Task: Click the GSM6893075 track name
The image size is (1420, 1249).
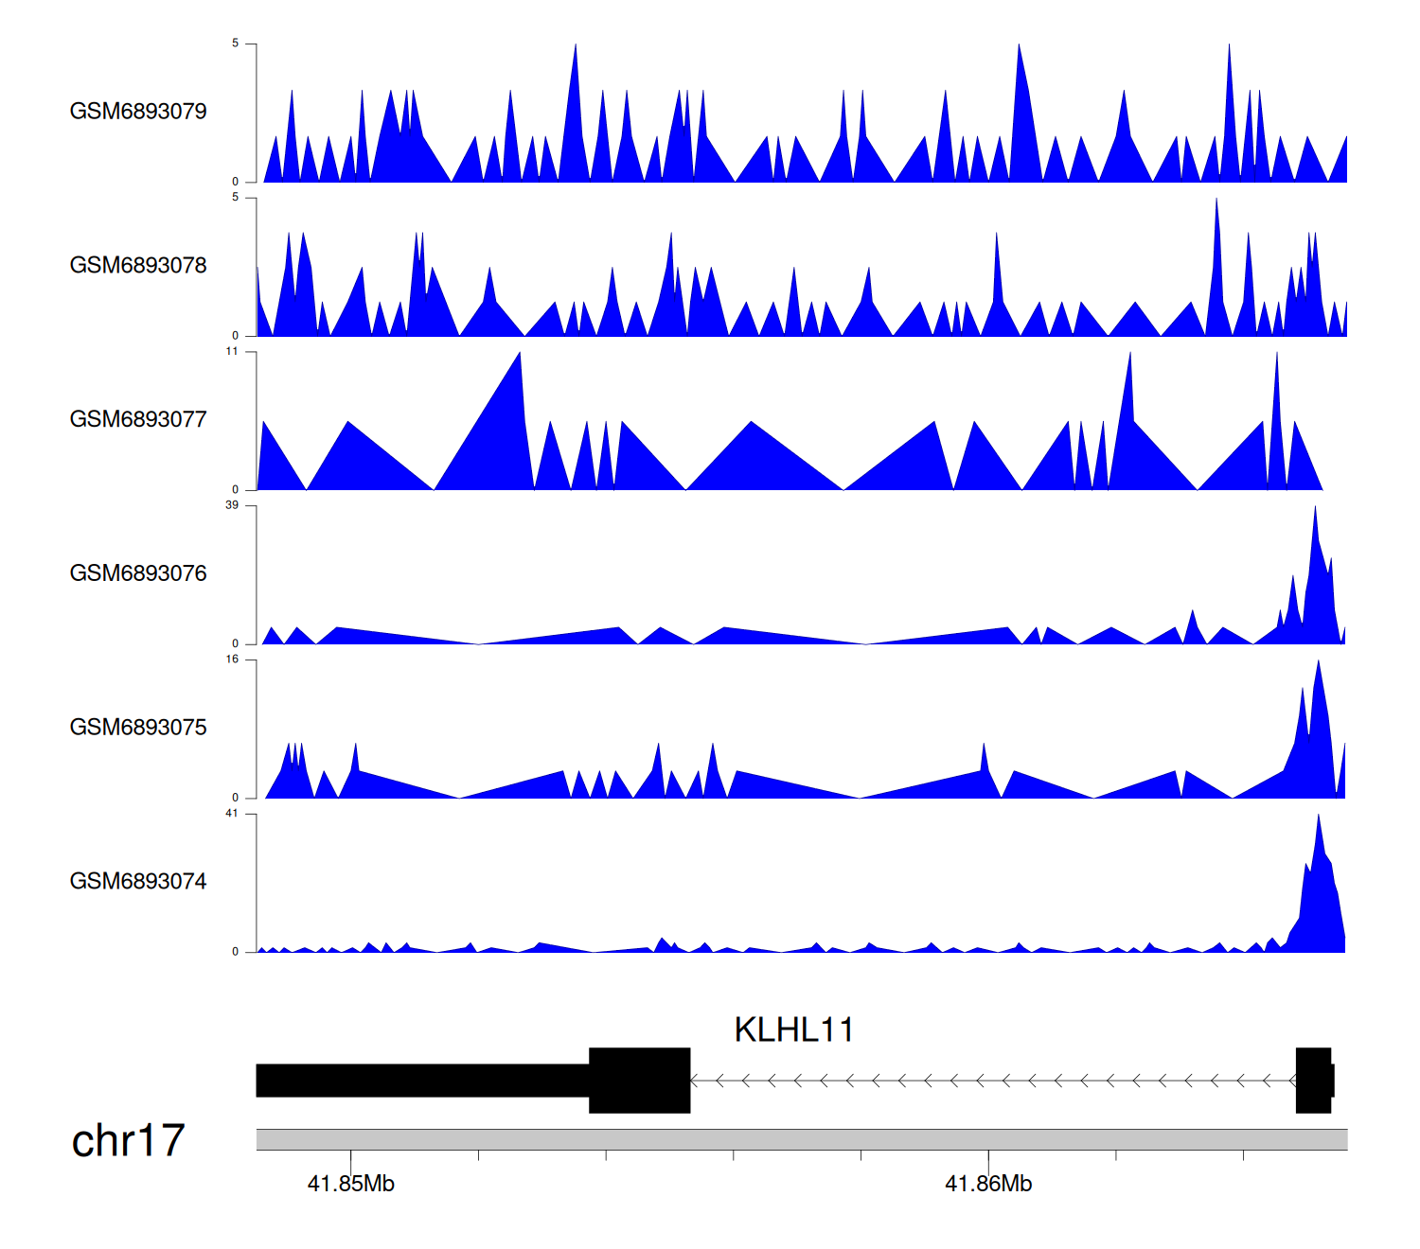Action: (x=138, y=728)
